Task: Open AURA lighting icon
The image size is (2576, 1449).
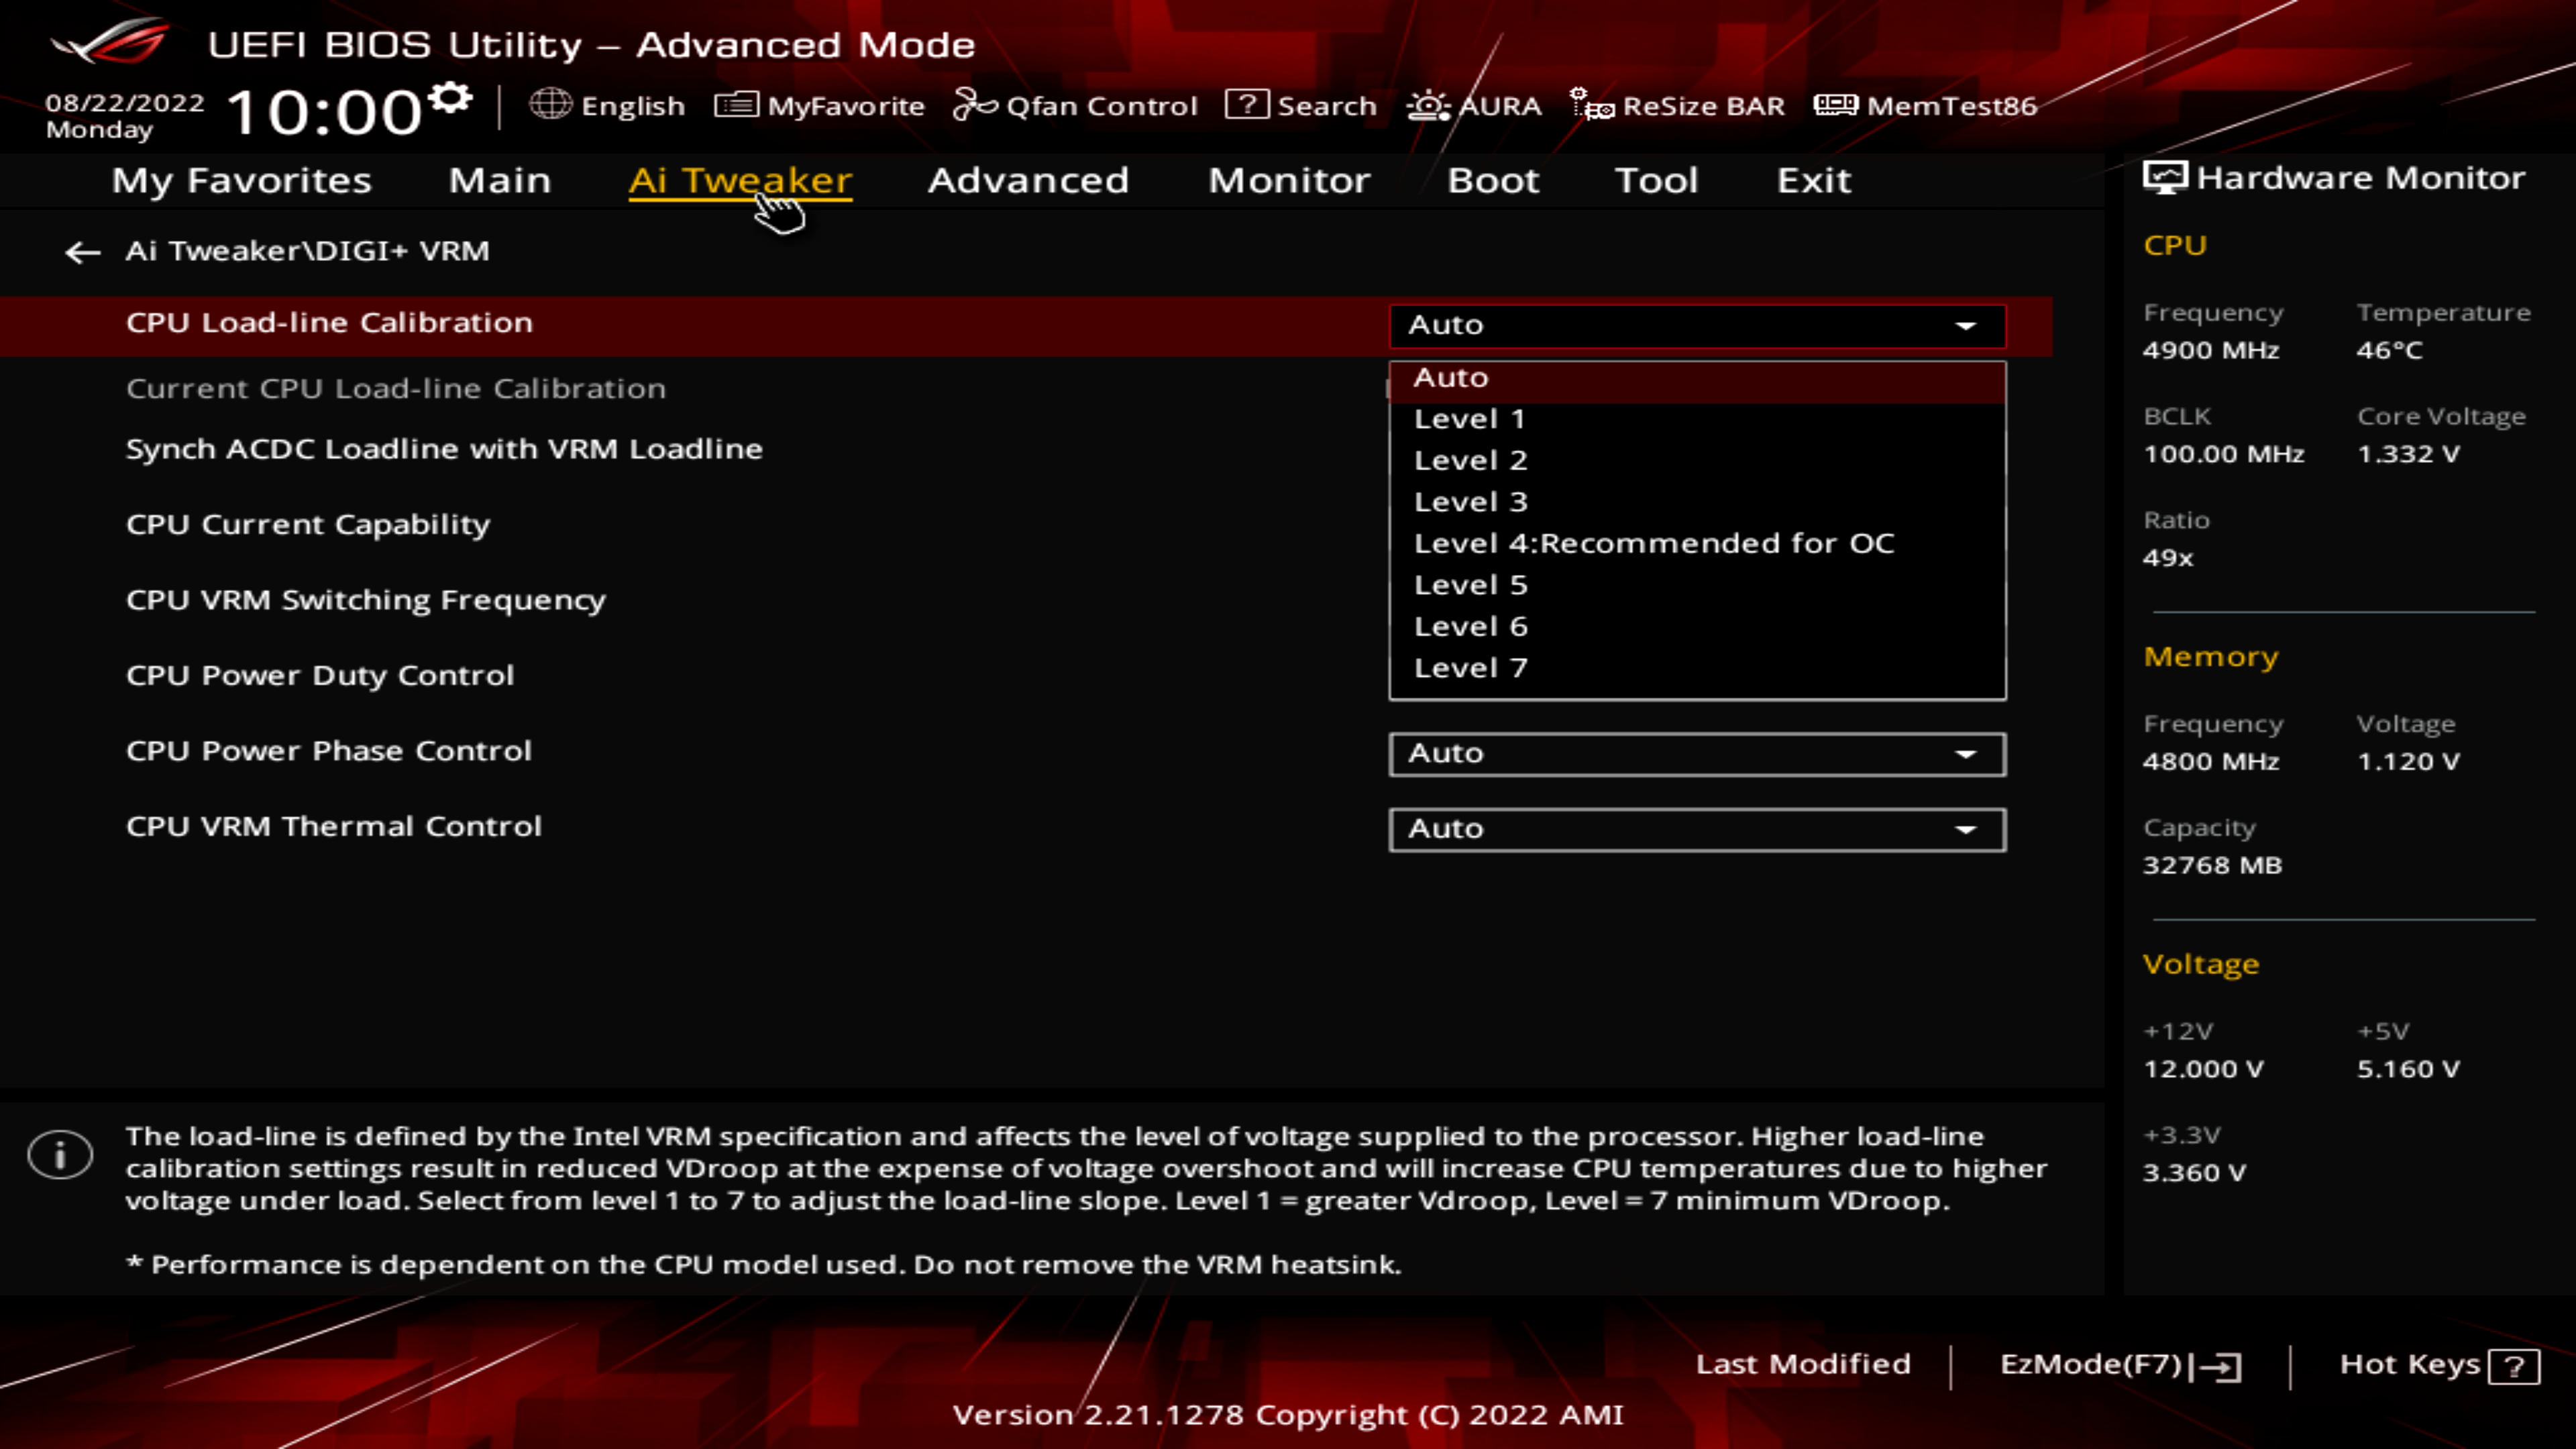Action: pos(1428,105)
